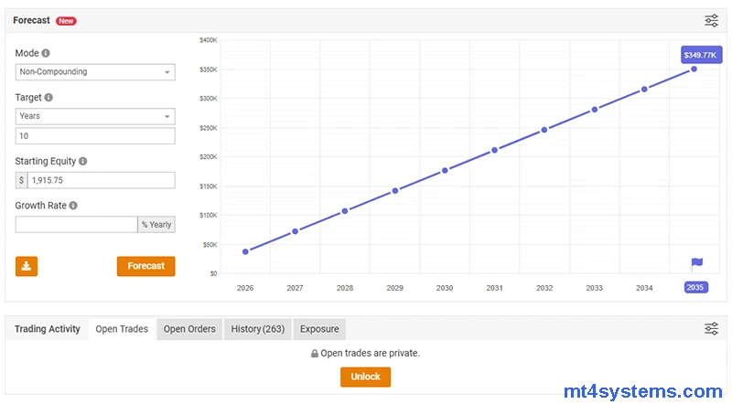
Task: Click the Starting Equity info icon
Action: coord(82,161)
